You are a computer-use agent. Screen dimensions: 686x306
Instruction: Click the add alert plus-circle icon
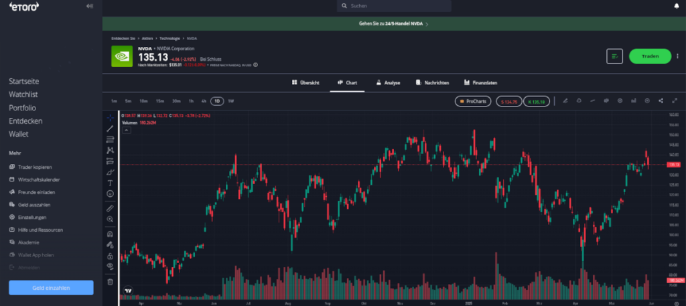click(647, 101)
